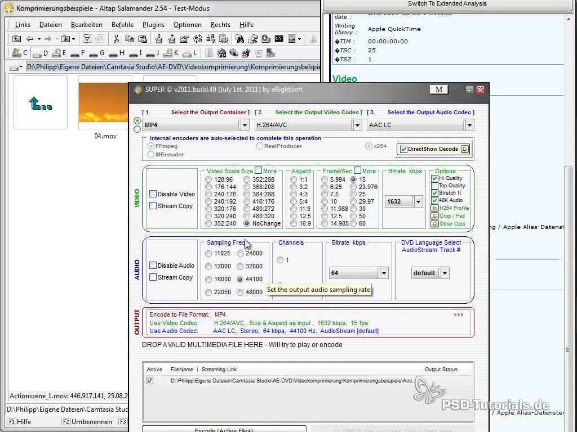Click the H button for H264 Profile
This screenshot has height=432, width=577.
[x=434, y=208]
